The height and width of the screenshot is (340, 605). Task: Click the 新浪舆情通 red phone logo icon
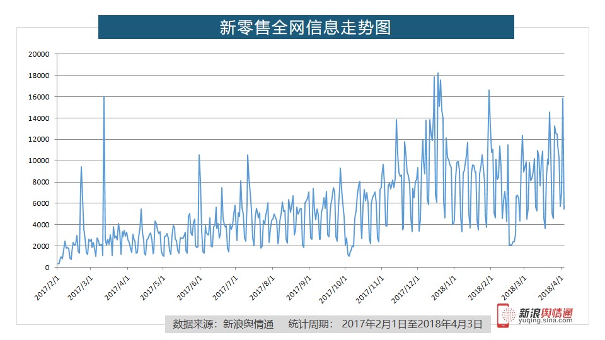pos(506,315)
